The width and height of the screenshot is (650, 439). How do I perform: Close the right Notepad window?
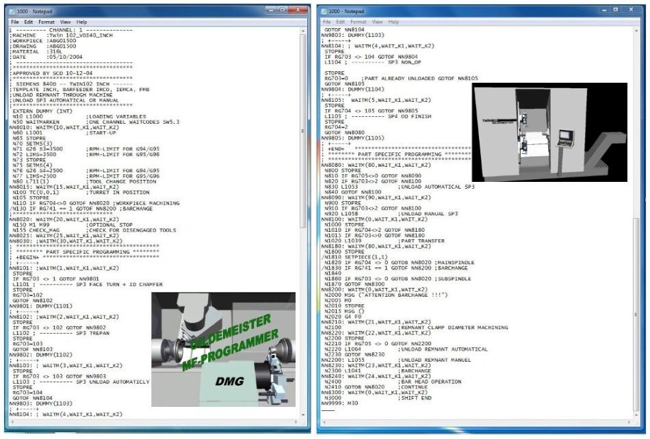(632, 10)
